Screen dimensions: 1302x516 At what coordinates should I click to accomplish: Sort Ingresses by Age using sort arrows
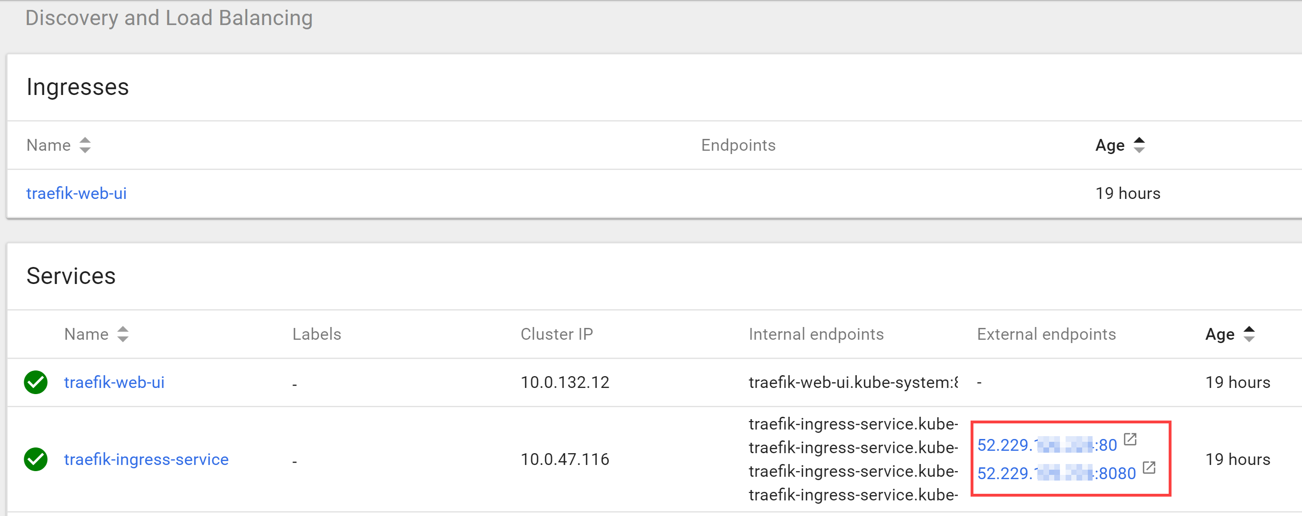[x=1139, y=146]
